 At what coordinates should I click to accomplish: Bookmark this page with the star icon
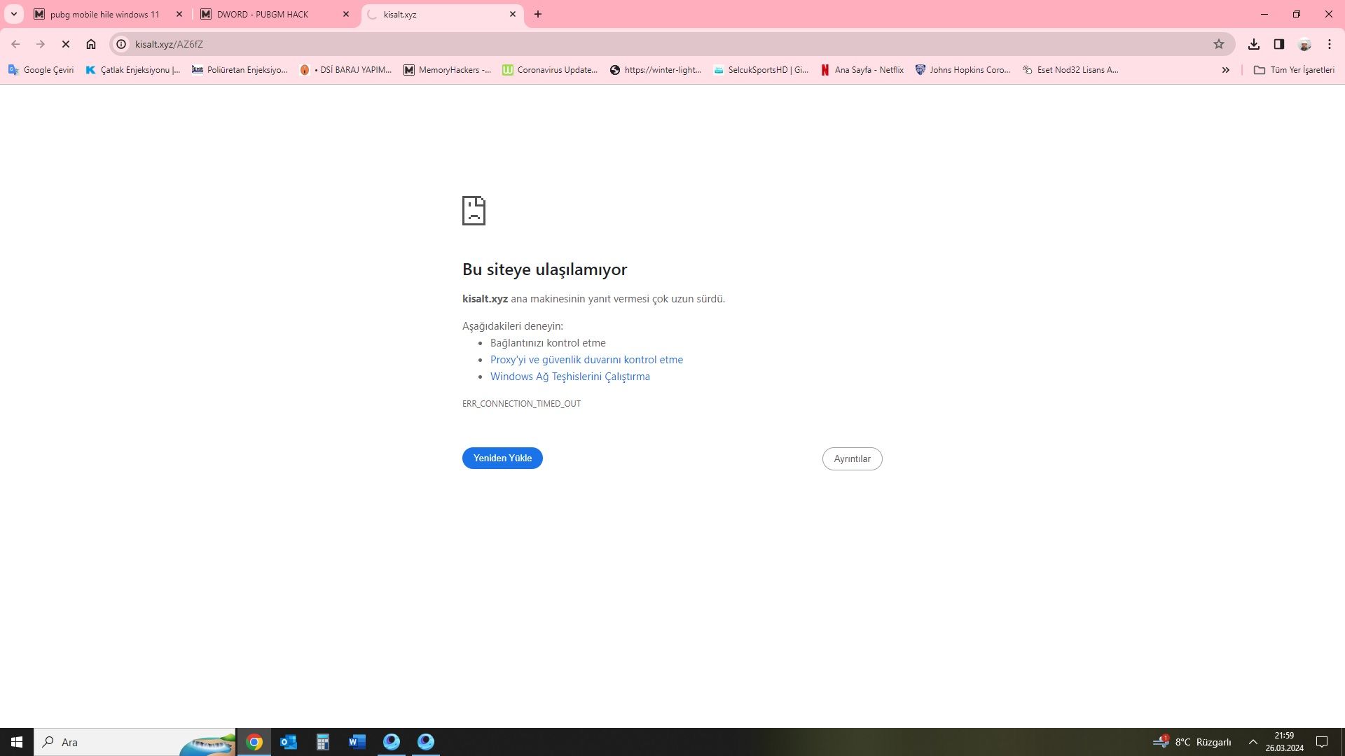pos(1219,44)
